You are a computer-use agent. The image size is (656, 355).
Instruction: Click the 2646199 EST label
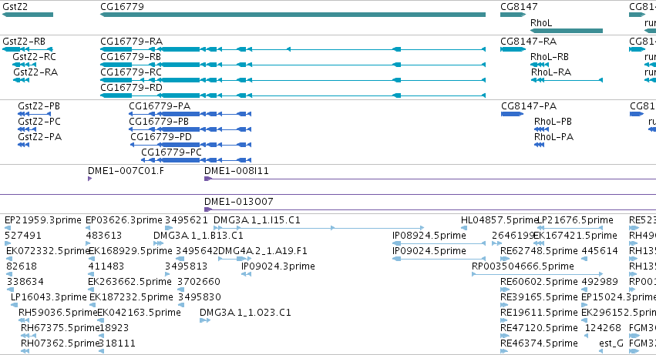coord(514,236)
